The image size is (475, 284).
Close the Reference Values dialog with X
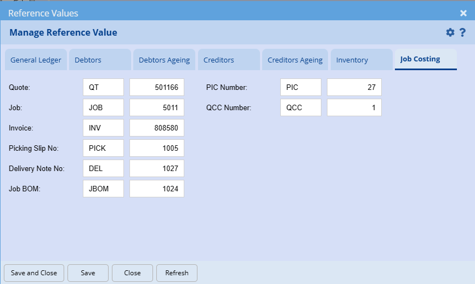pyautogui.click(x=463, y=13)
